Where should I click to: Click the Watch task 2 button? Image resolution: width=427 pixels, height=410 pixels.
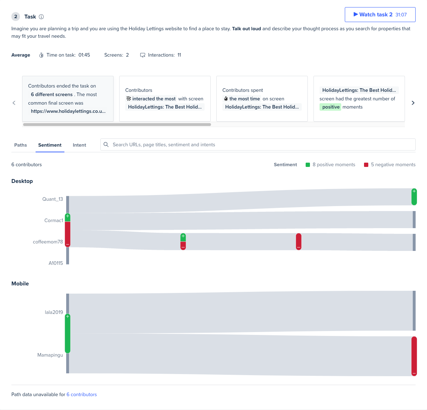tap(380, 15)
